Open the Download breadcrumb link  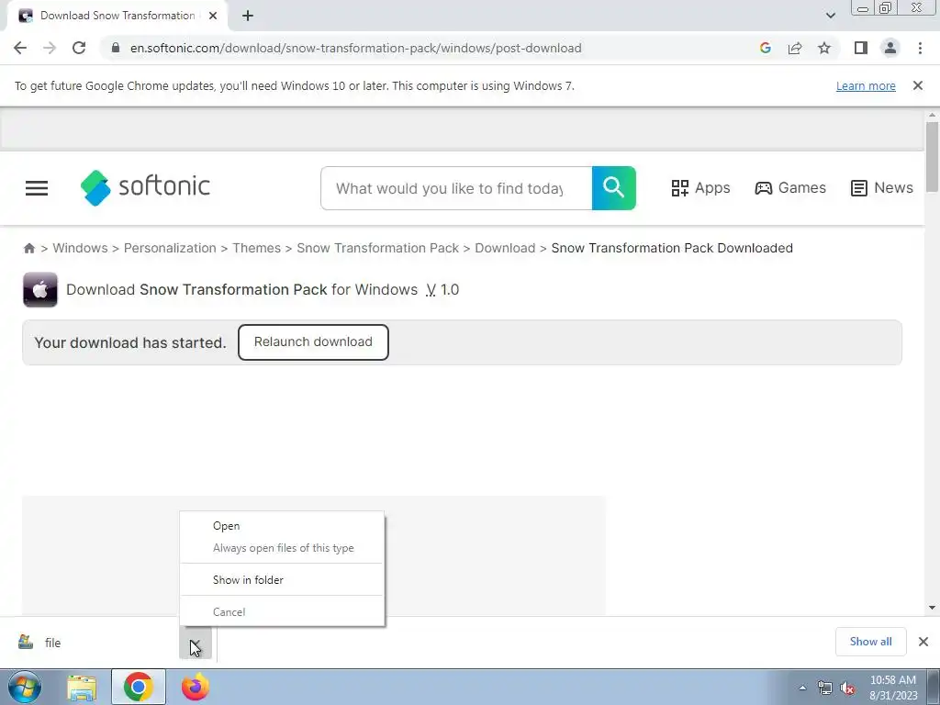[505, 248]
